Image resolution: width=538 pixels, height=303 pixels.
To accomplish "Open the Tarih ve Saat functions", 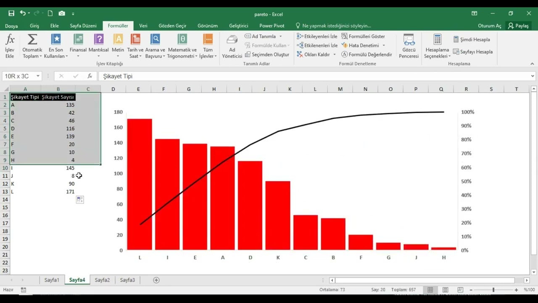I will pyautogui.click(x=135, y=46).
